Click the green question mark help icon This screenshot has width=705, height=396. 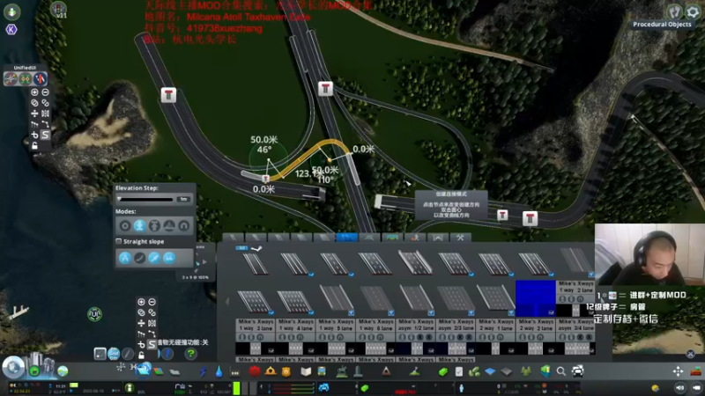pyautogui.click(x=190, y=354)
